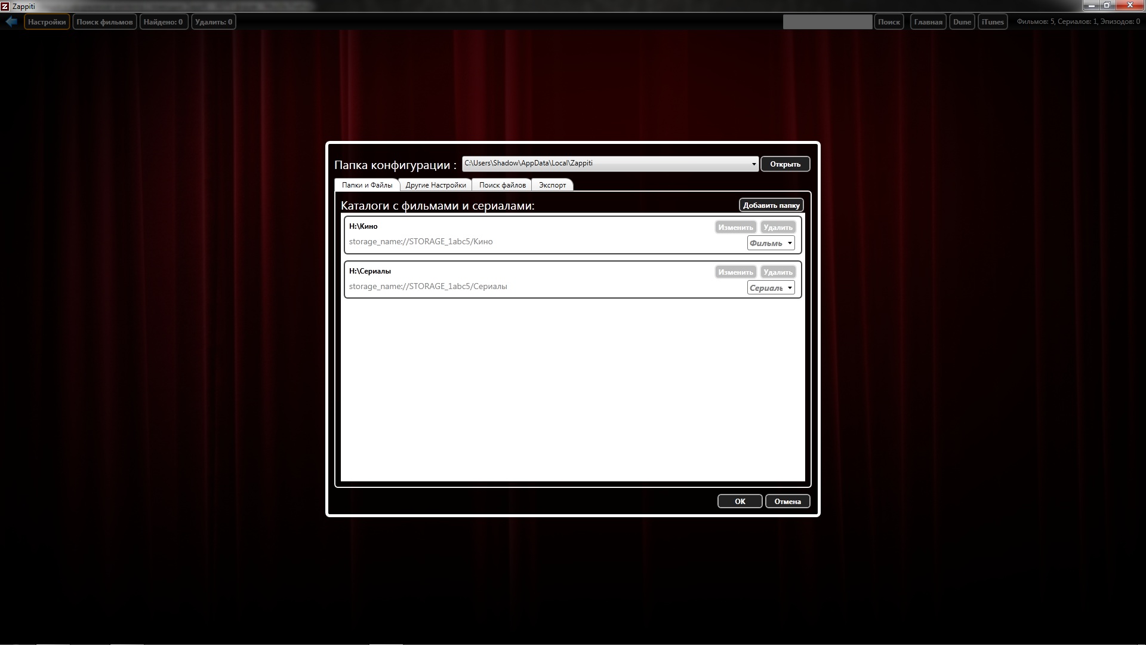The width and height of the screenshot is (1146, 645).
Task: Click Добавить папку button
Action: pos(771,205)
